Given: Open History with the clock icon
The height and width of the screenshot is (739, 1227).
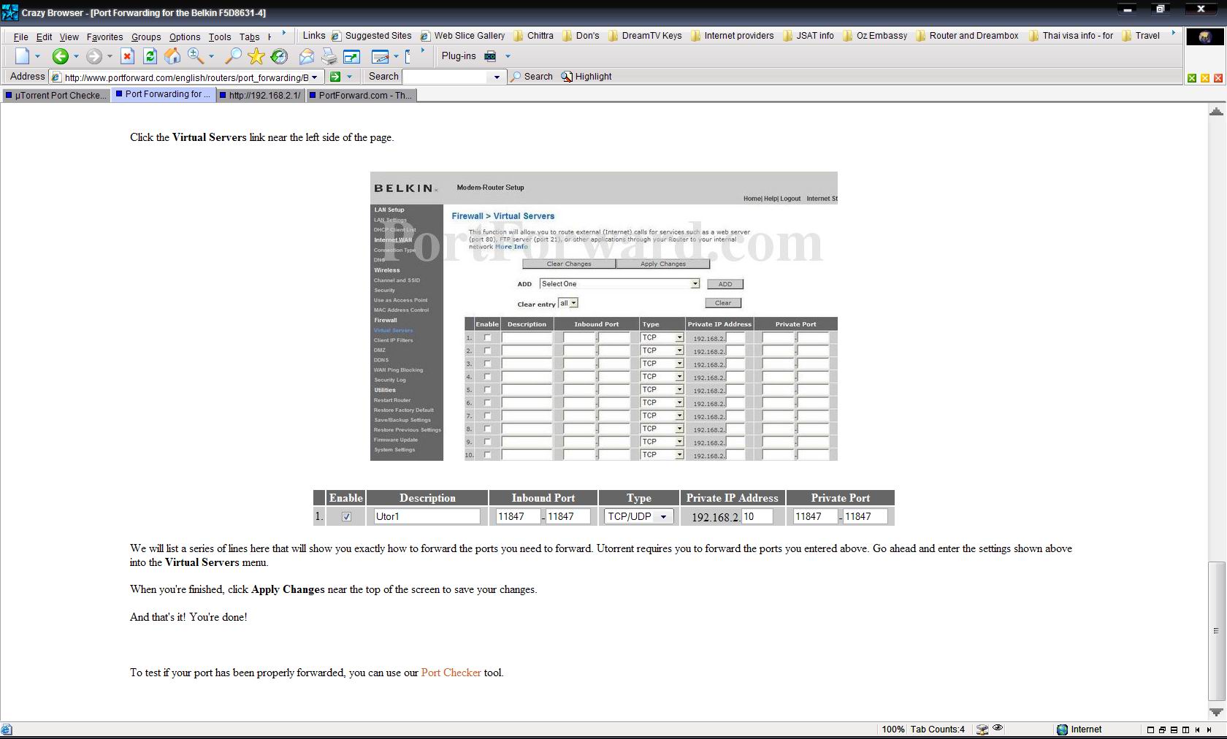Looking at the screenshot, I should click(x=279, y=56).
